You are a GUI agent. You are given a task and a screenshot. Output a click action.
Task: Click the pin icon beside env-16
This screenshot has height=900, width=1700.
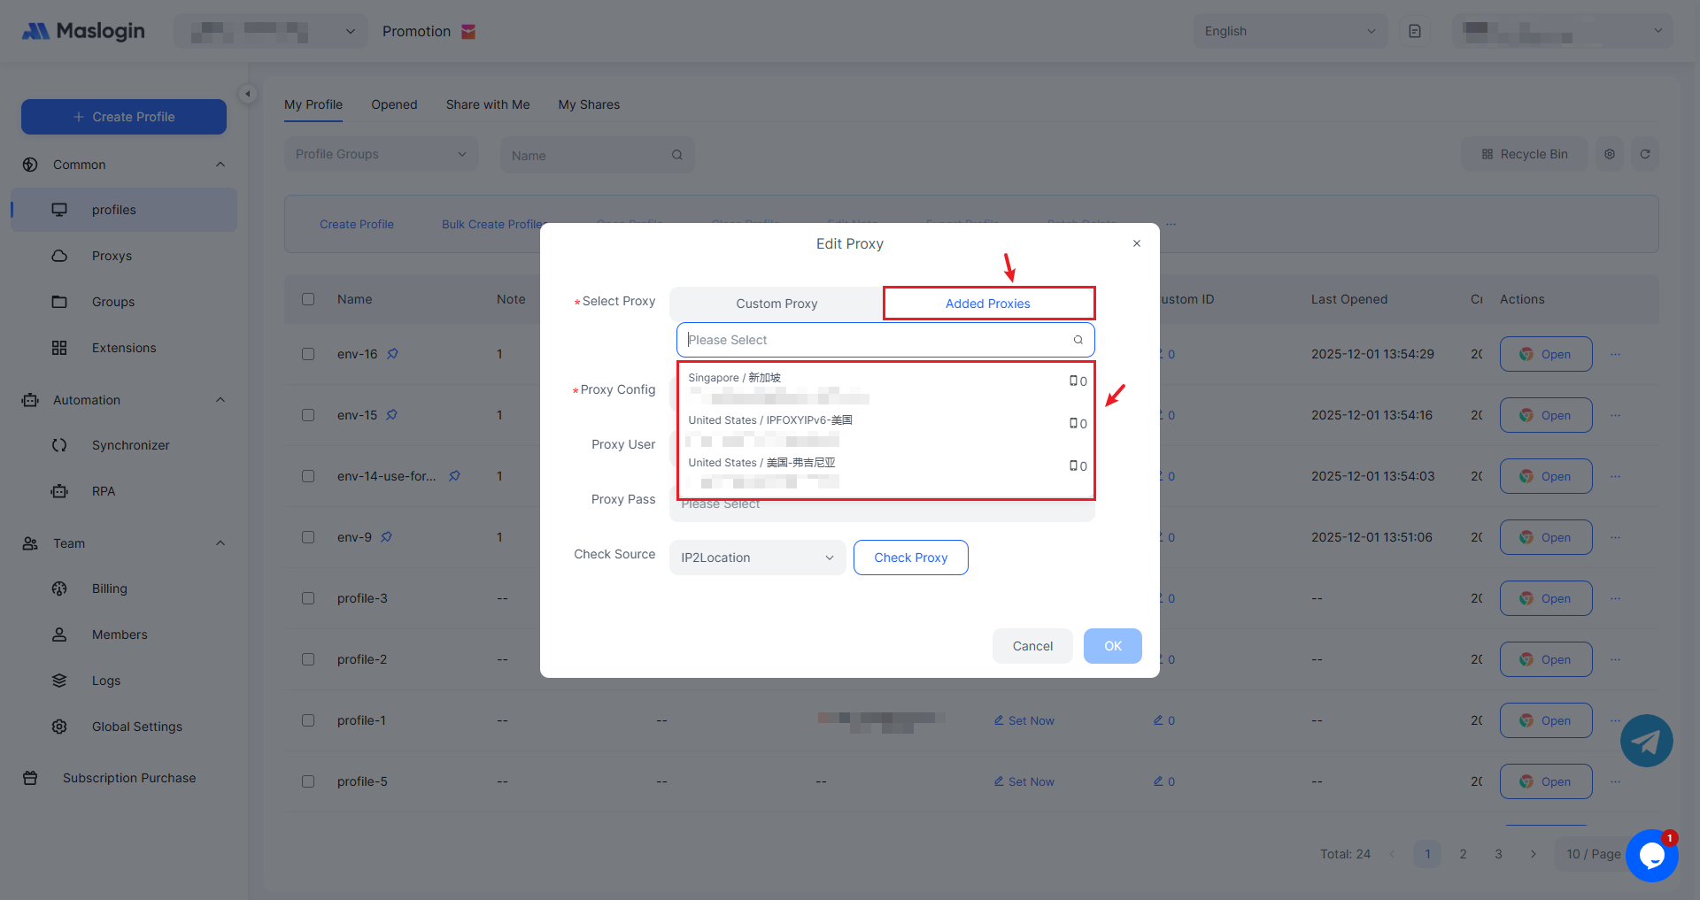392,354
